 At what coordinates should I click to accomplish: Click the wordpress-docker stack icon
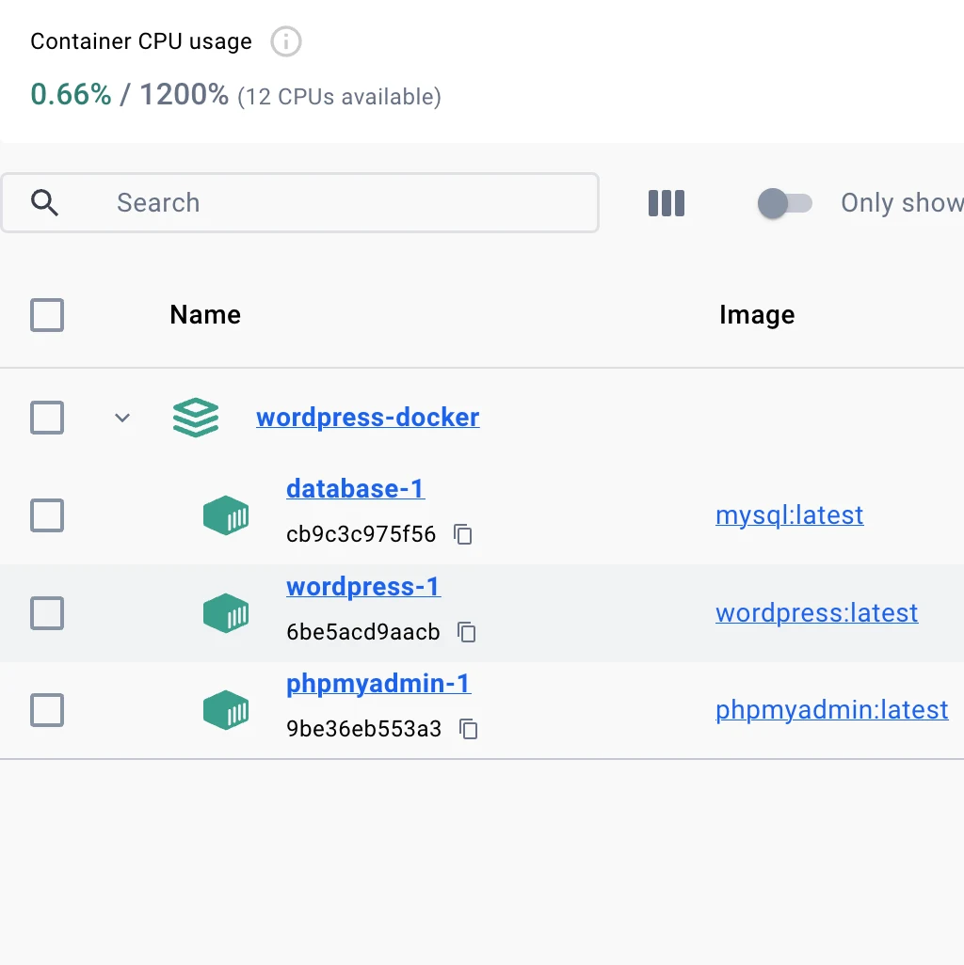196,418
